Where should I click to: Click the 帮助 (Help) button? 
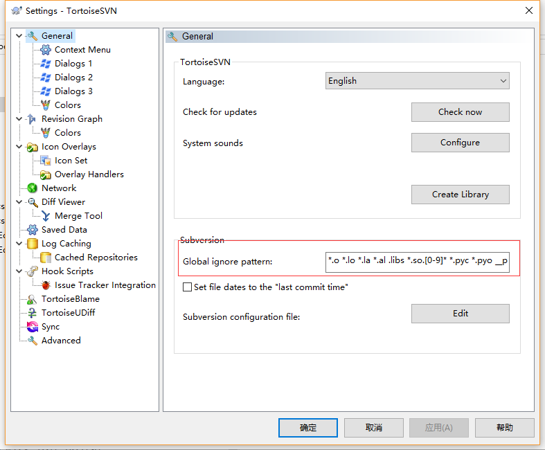click(x=505, y=427)
